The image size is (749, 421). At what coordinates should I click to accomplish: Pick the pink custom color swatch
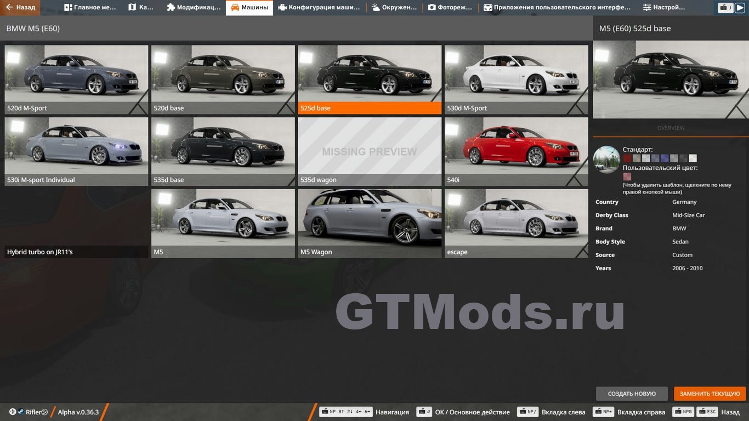pos(627,177)
